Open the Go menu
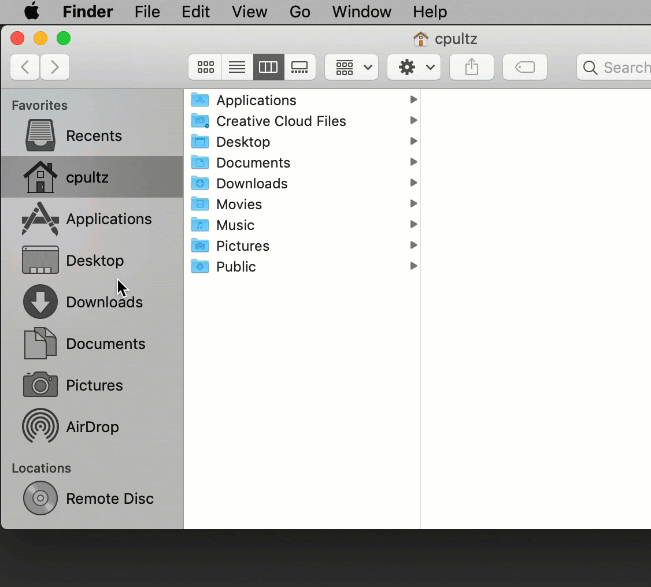Image resolution: width=651 pixels, height=587 pixels. (299, 12)
